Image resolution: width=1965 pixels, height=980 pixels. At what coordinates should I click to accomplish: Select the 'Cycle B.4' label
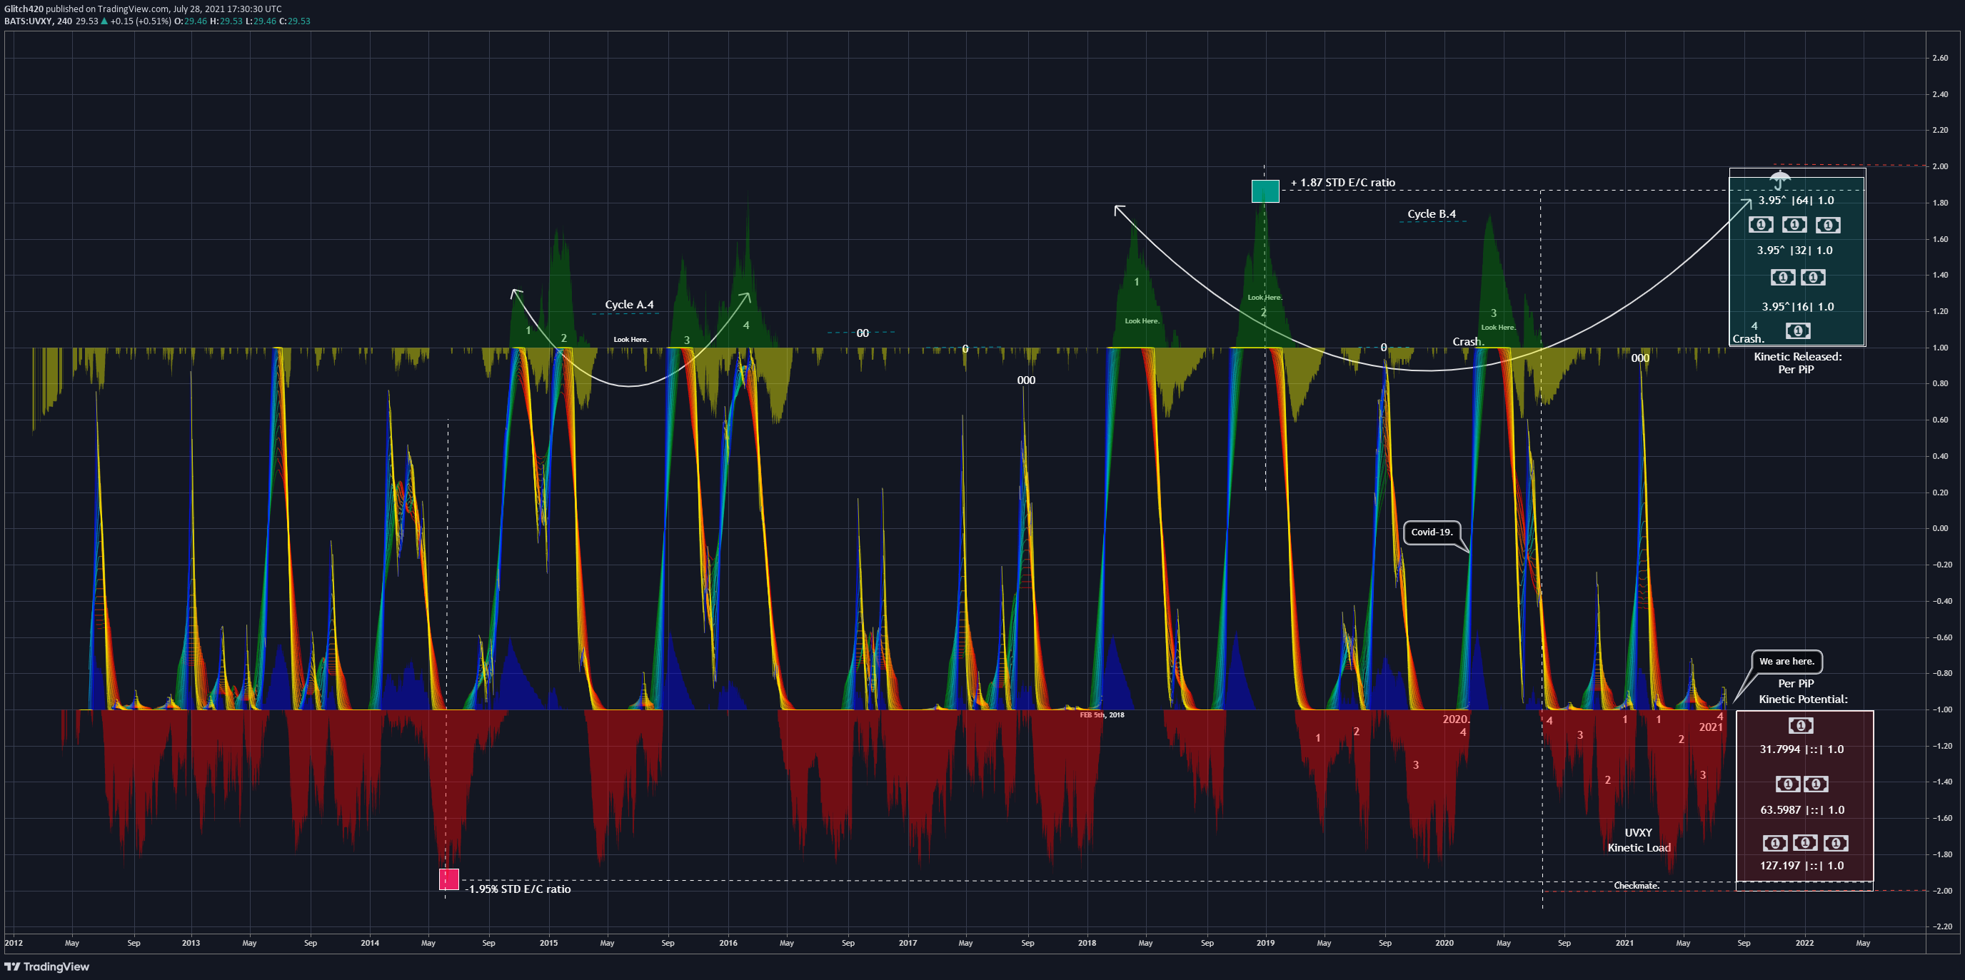[x=1432, y=214]
